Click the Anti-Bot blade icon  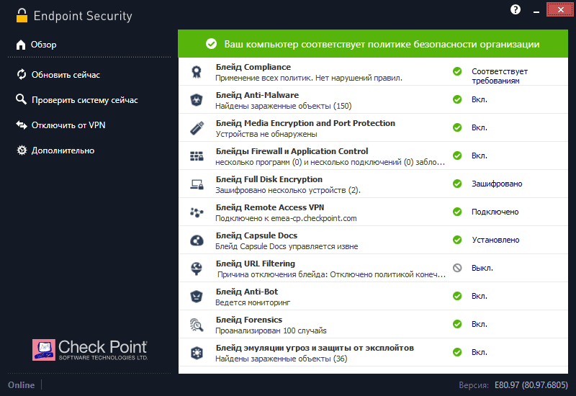tap(196, 297)
